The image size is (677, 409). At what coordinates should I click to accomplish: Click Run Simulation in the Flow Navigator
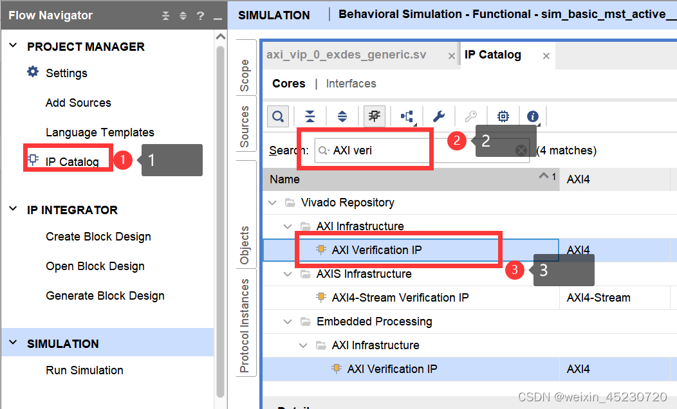pyautogui.click(x=84, y=370)
